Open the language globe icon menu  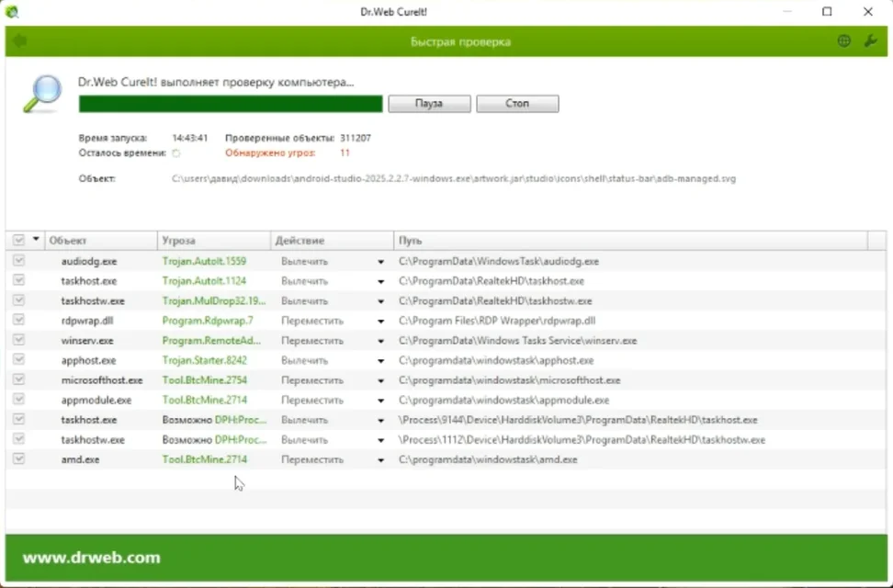click(844, 41)
